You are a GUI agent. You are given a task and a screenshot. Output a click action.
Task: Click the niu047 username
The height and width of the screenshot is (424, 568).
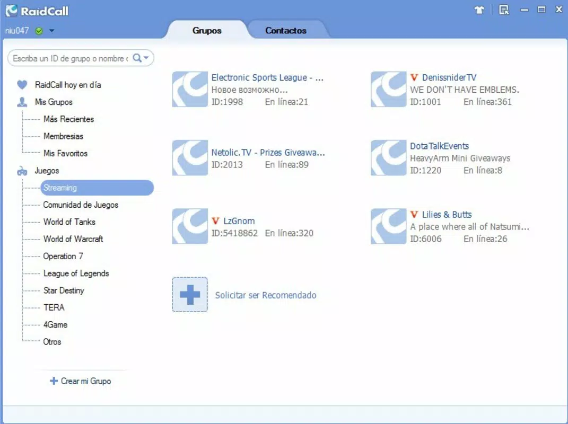pyautogui.click(x=16, y=31)
